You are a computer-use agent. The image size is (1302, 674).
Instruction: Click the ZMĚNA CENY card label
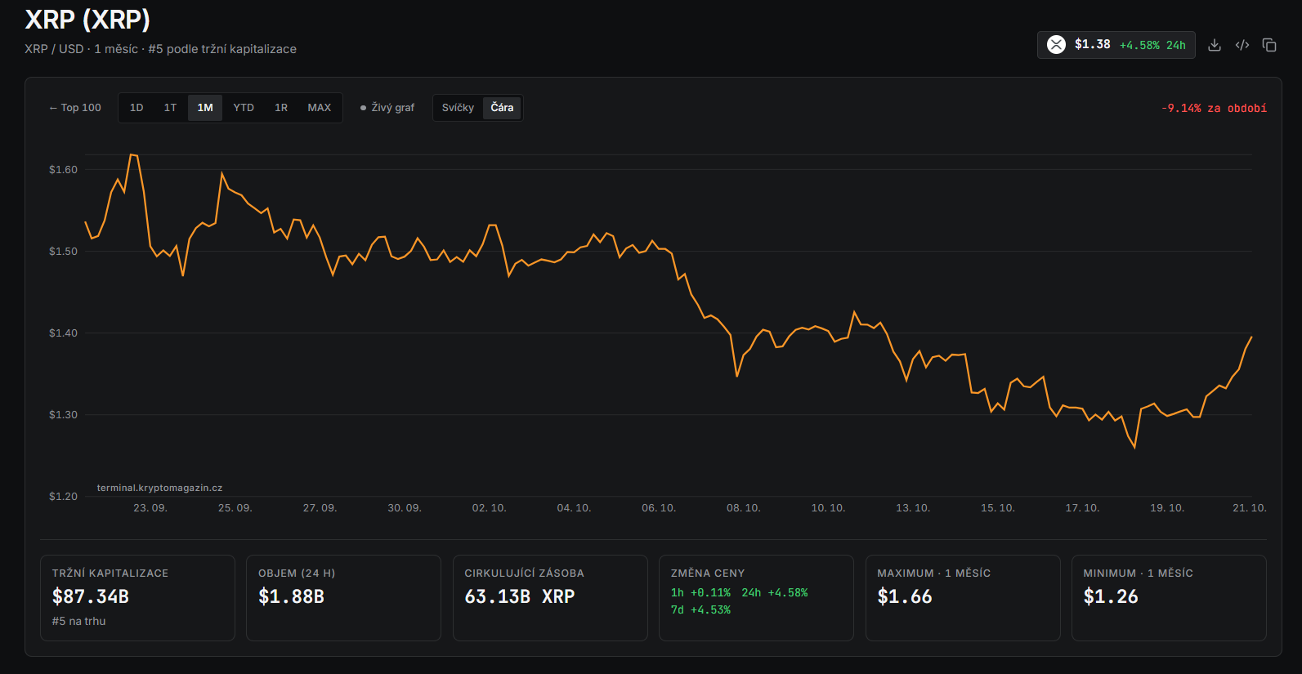[708, 573]
